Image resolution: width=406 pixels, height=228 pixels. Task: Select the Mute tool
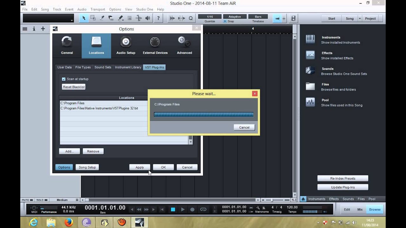click(129, 18)
